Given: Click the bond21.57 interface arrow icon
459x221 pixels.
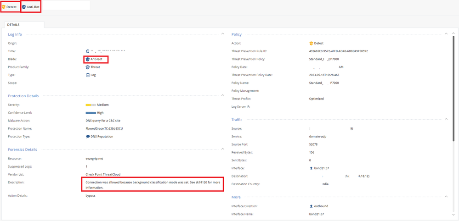Looking at the screenshot, I should click(311, 168).
